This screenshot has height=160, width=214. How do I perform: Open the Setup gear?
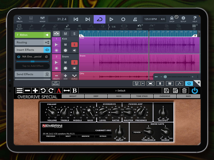click(x=183, y=19)
